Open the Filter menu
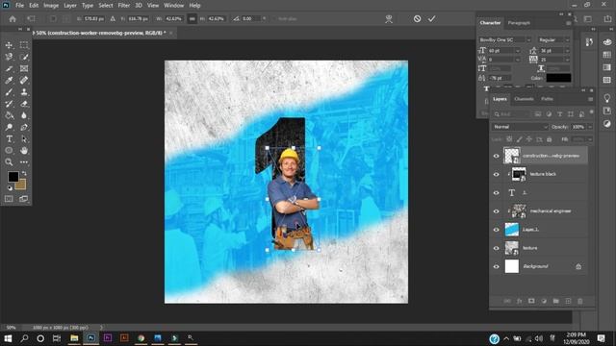 [x=124, y=6]
